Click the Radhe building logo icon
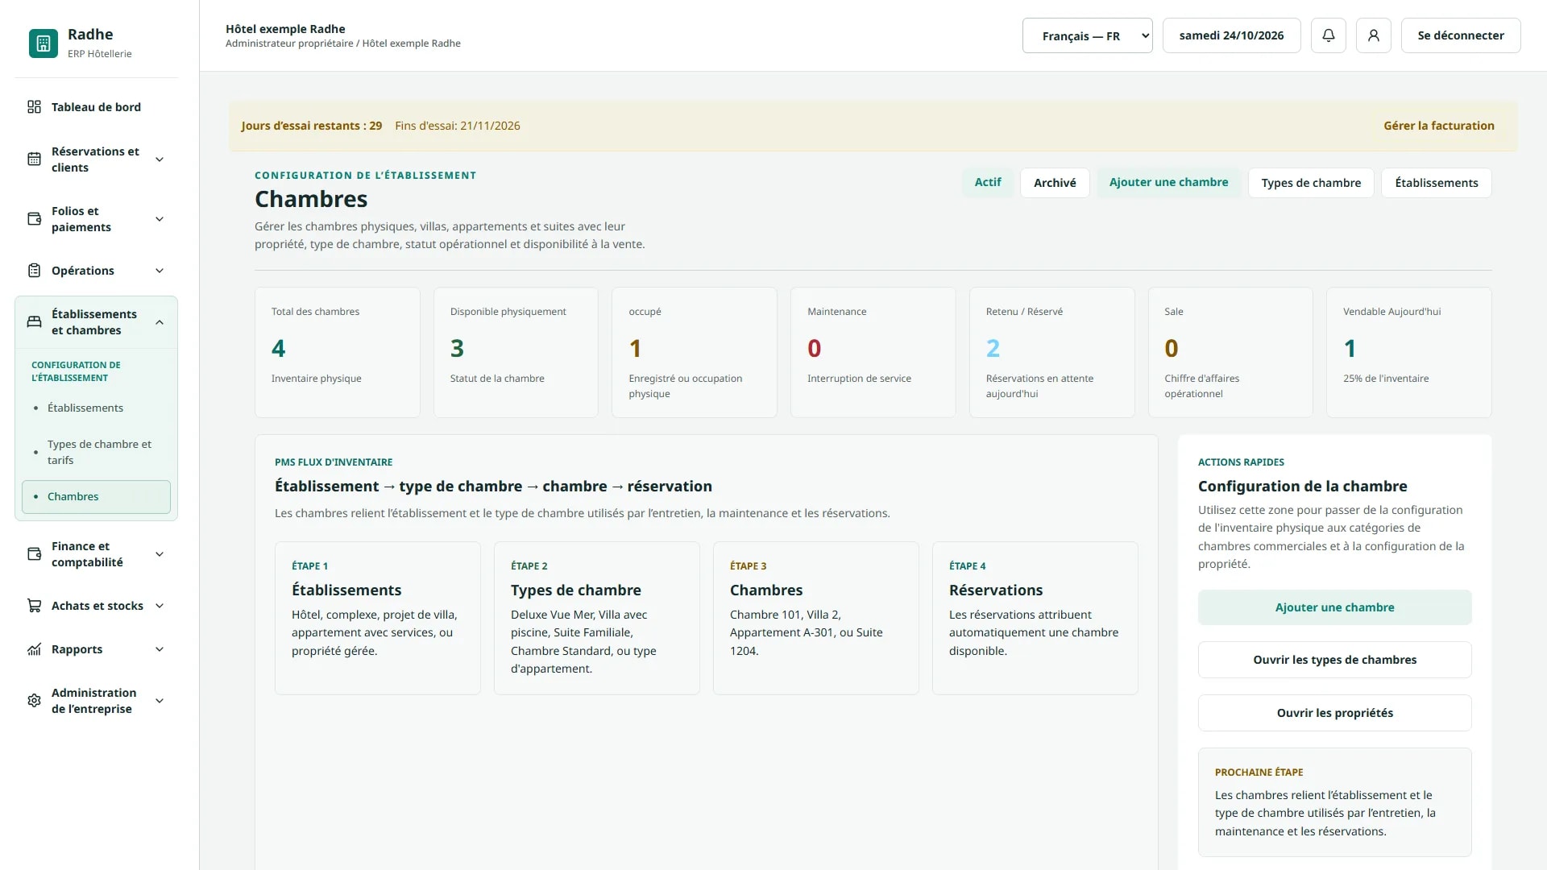This screenshot has width=1547, height=870. (44, 43)
